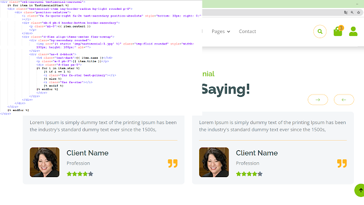This screenshot has width=364, height=205.
Task: Click the Lorem Ipsum paragraph in second testimonial card
Action: 272,126
